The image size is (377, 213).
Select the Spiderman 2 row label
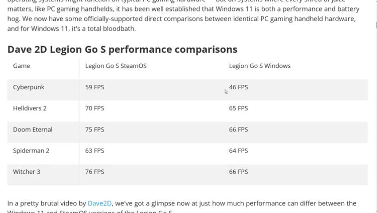(x=31, y=151)
